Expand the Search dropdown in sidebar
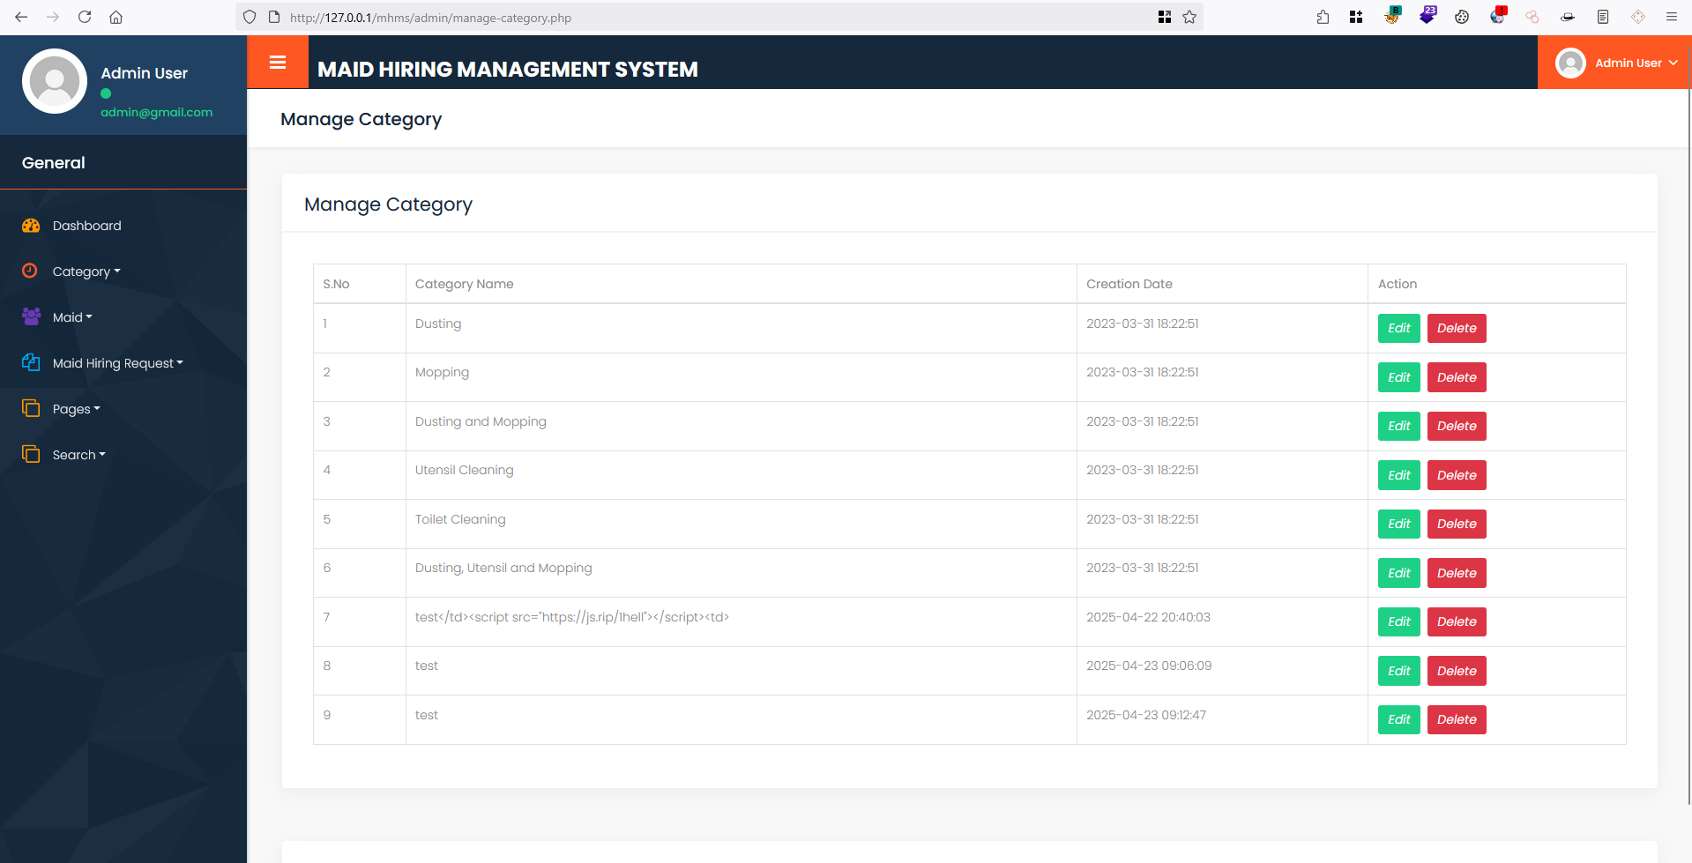This screenshot has width=1692, height=863. (79, 455)
